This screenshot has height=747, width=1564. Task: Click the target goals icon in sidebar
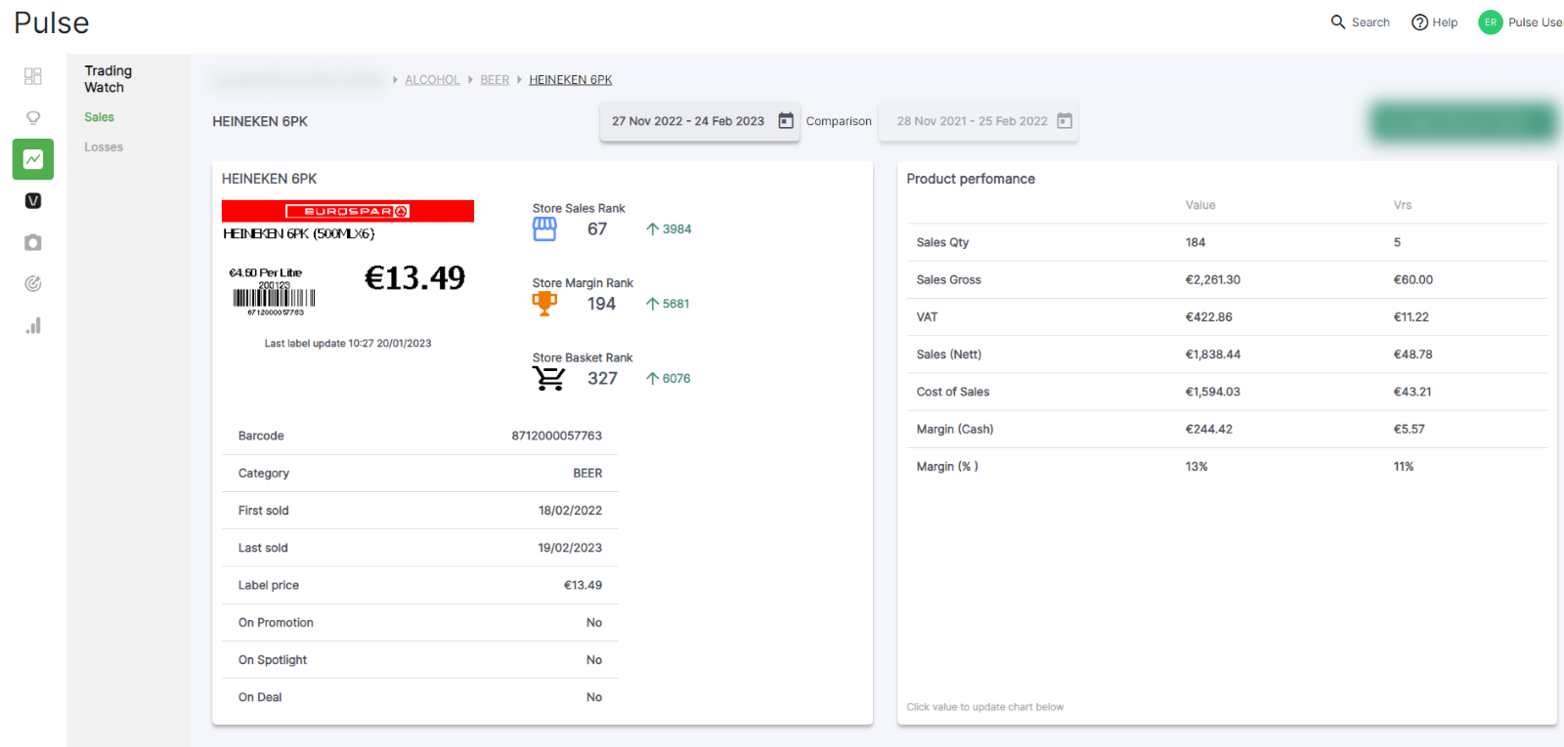[33, 284]
